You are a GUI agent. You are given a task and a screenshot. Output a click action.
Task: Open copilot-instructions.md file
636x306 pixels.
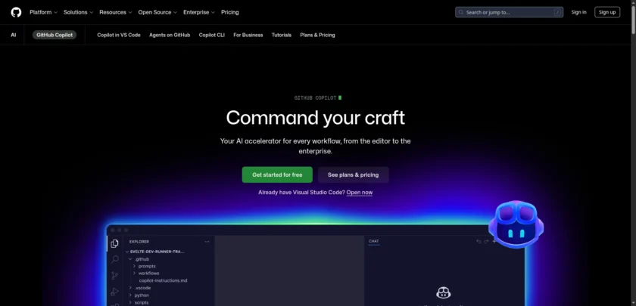coord(163,280)
